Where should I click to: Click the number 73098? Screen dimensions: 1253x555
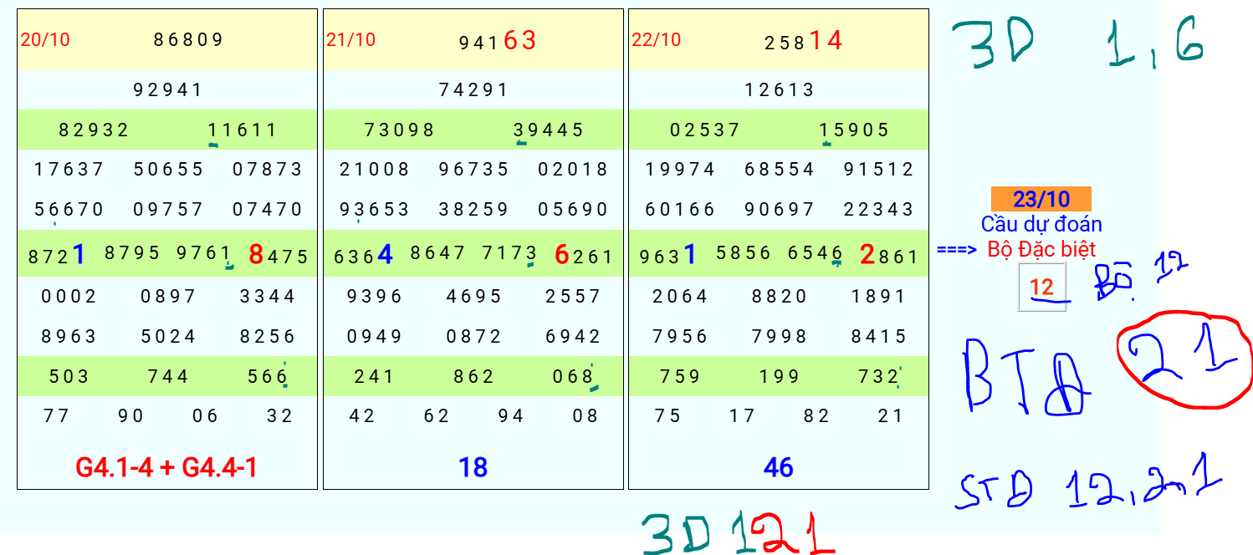tap(400, 130)
